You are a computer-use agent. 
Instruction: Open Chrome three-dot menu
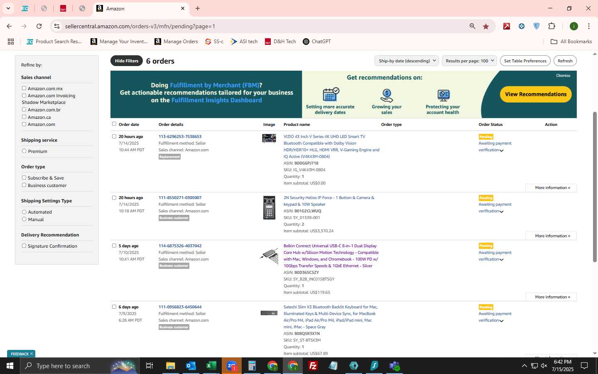[589, 26]
